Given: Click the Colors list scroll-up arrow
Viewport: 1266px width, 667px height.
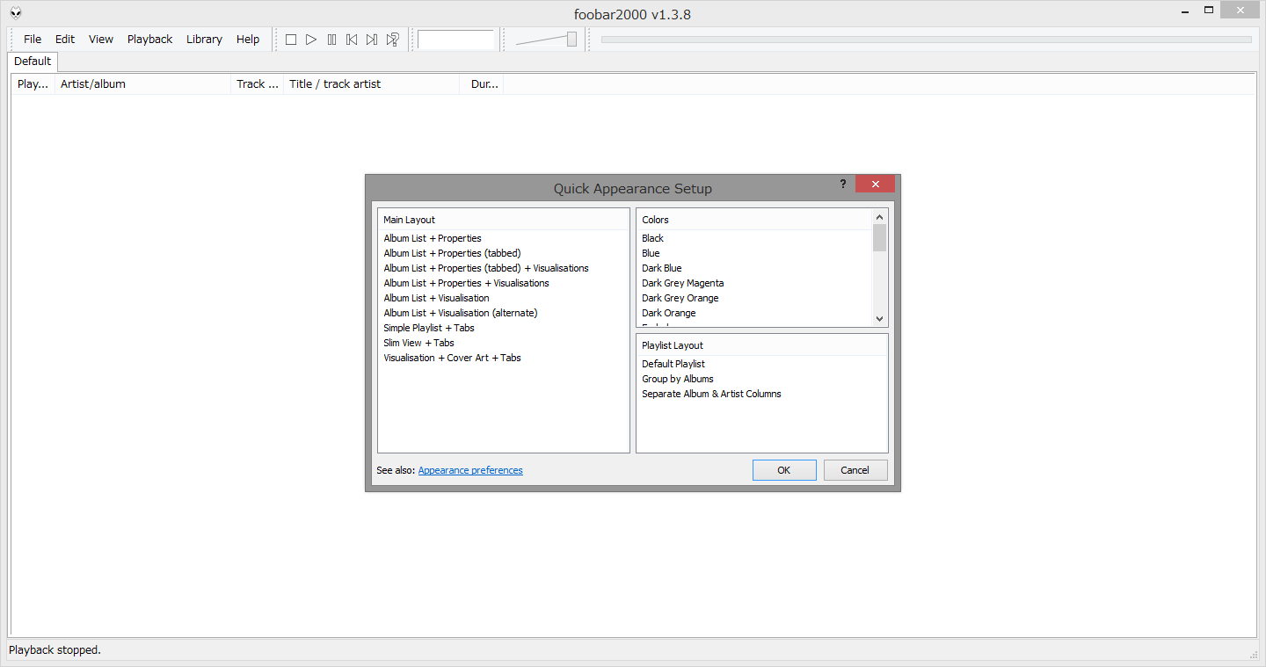Looking at the screenshot, I should (879, 216).
